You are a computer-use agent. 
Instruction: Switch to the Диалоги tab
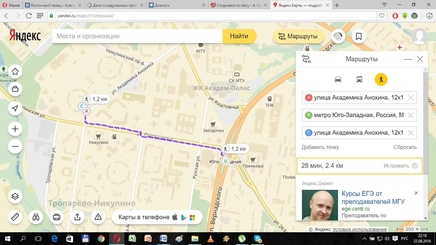177,5
